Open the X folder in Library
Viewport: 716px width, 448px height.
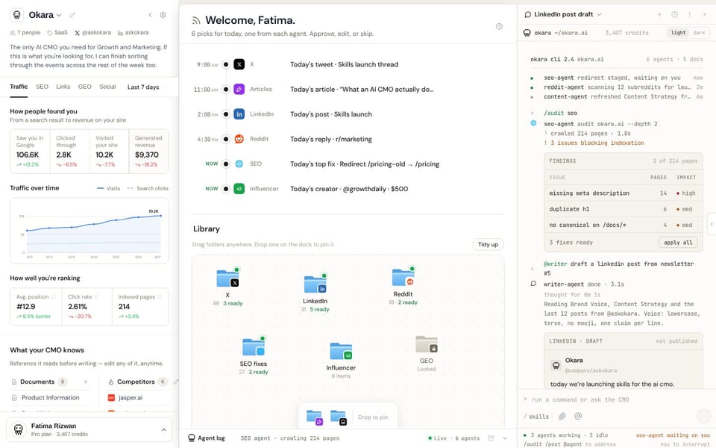click(227, 279)
